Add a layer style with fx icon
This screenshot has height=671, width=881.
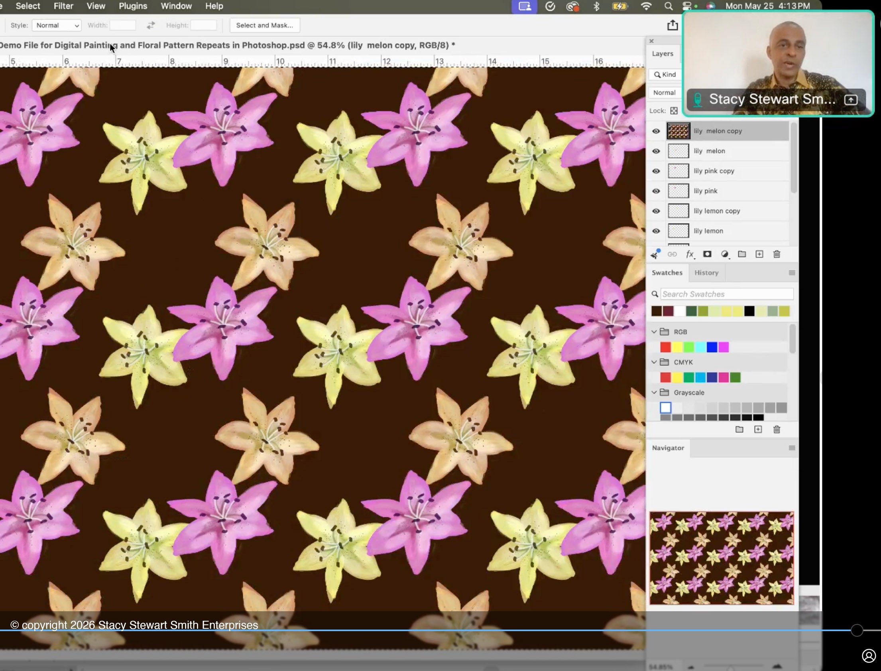690,255
